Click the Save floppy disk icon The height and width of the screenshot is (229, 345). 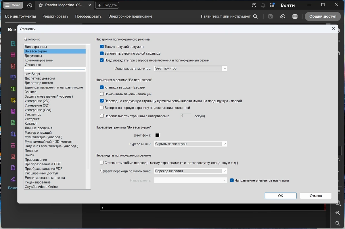[x=271, y=16]
